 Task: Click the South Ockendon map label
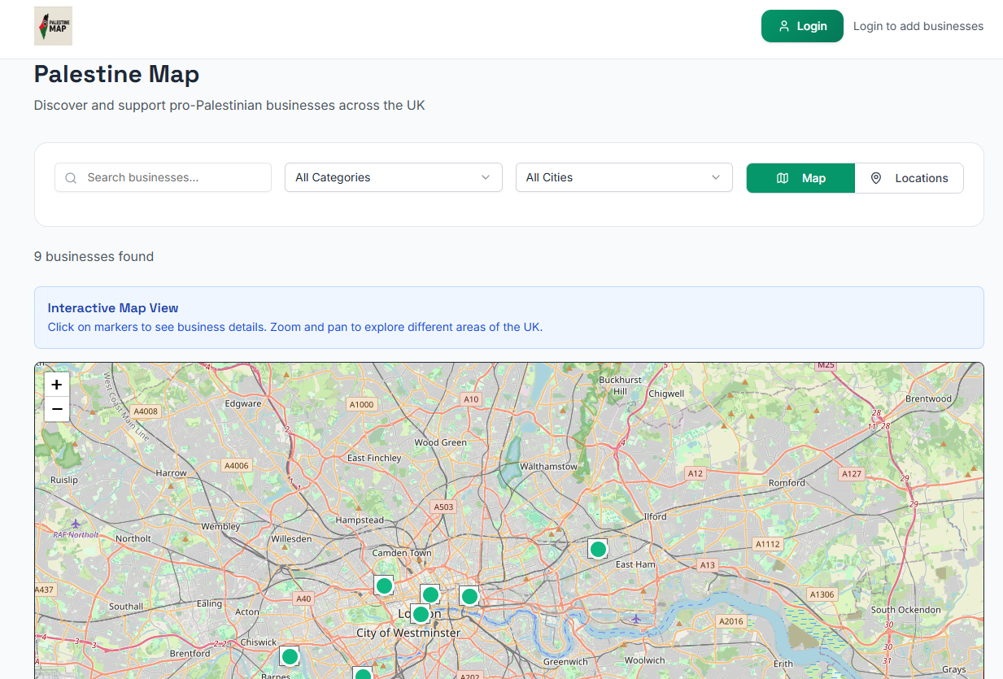tap(905, 610)
